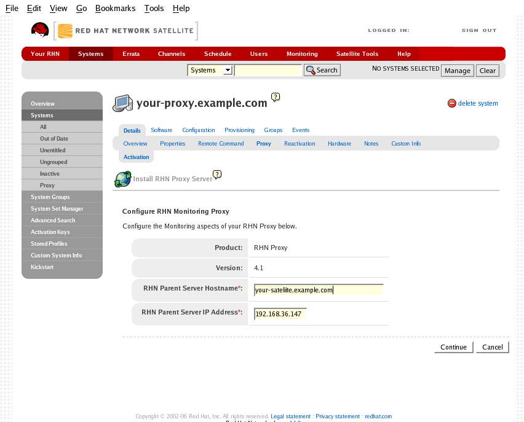Open the Custom Info sub-tab
This screenshot has height=422, width=524.
click(406, 144)
